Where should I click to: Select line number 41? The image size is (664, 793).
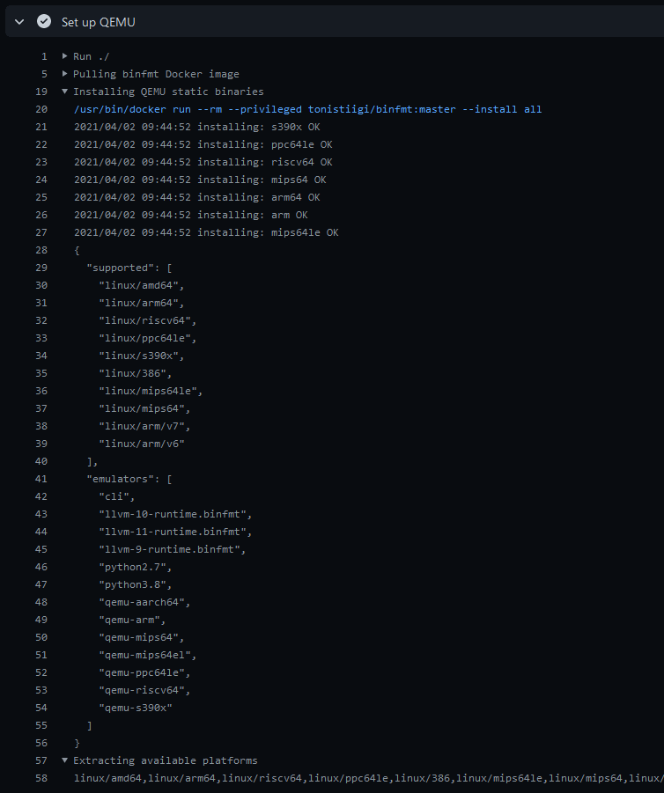pyautogui.click(x=41, y=478)
